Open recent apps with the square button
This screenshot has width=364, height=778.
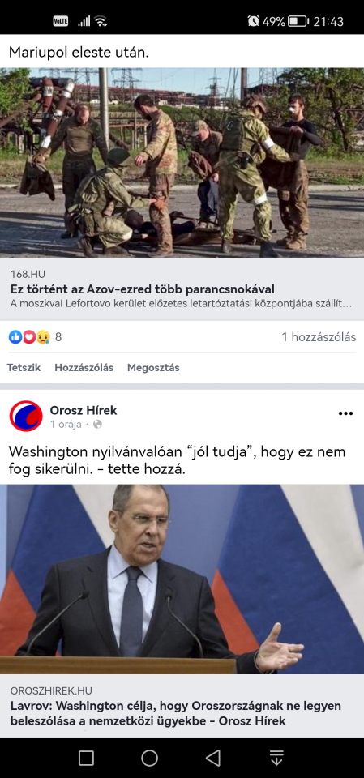tap(87, 758)
